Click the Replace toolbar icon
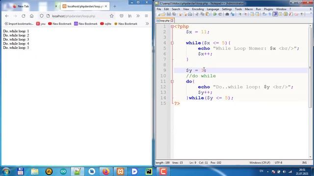Screen dimensions: 314x176 (x=233, y=14)
